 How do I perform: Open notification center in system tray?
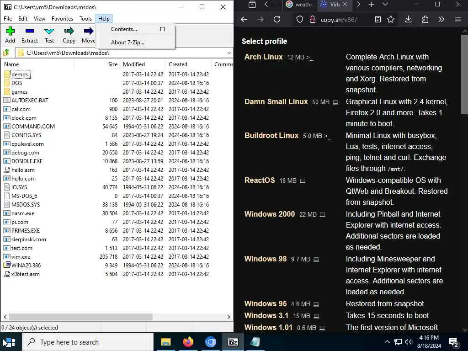pos(454,342)
